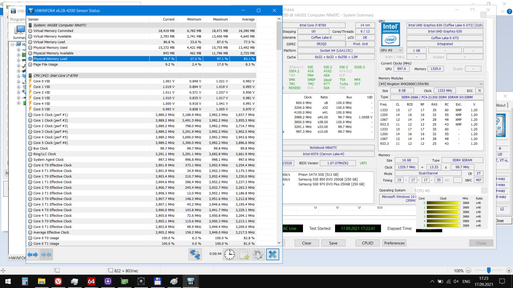
Task: Open the calculator from the taskbar
Action: pyautogui.click(x=25, y=281)
